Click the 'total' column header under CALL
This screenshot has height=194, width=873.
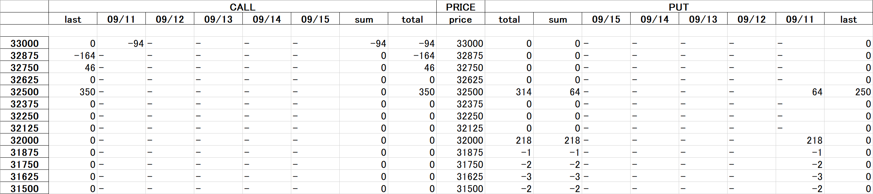click(x=412, y=19)
